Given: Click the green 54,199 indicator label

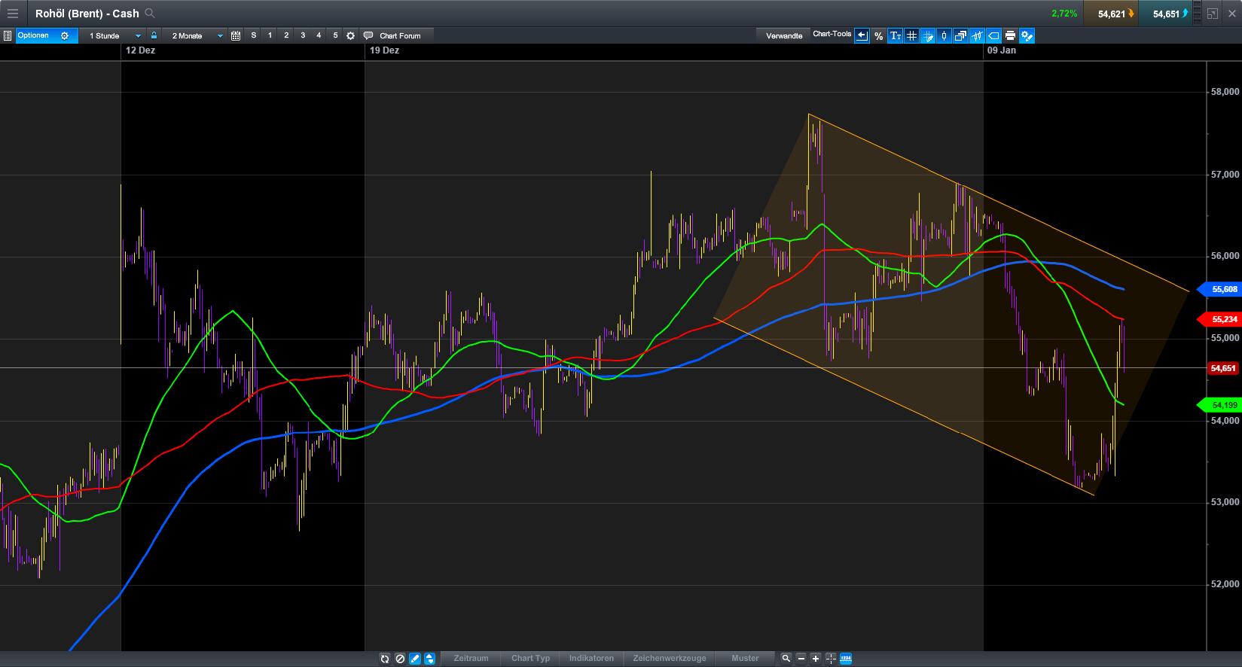Looking at the screenshot, I should [1219, 405].
